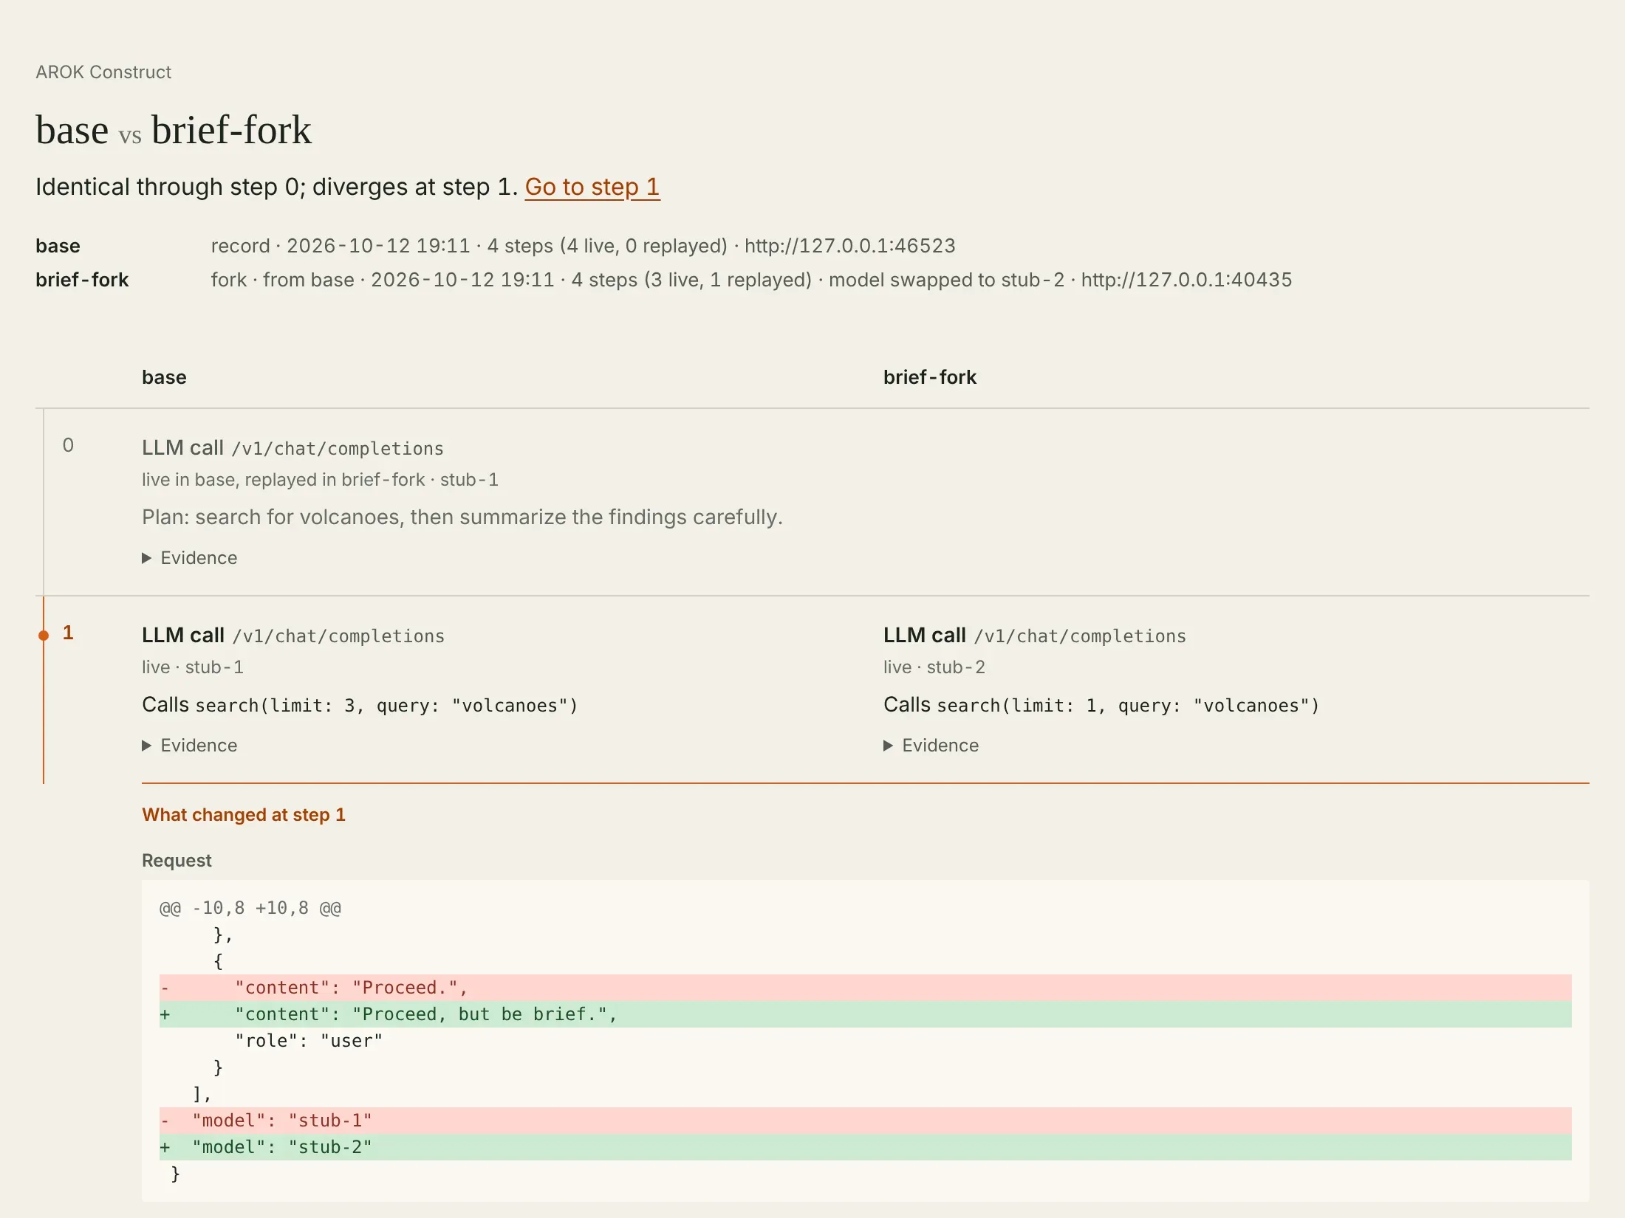
Task: Follow the 'Go to step 1' link
Action: coord(592,187)
